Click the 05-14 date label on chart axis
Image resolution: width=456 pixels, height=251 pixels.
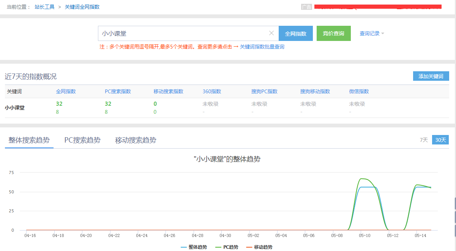420,235
